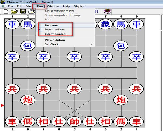The height and width of the screenshot is (131, 163).
Task: Click the New game document icon
Action: [x=6, y=11]
